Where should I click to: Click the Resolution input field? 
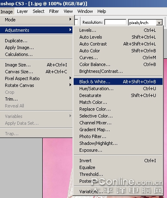coord(115,23)
